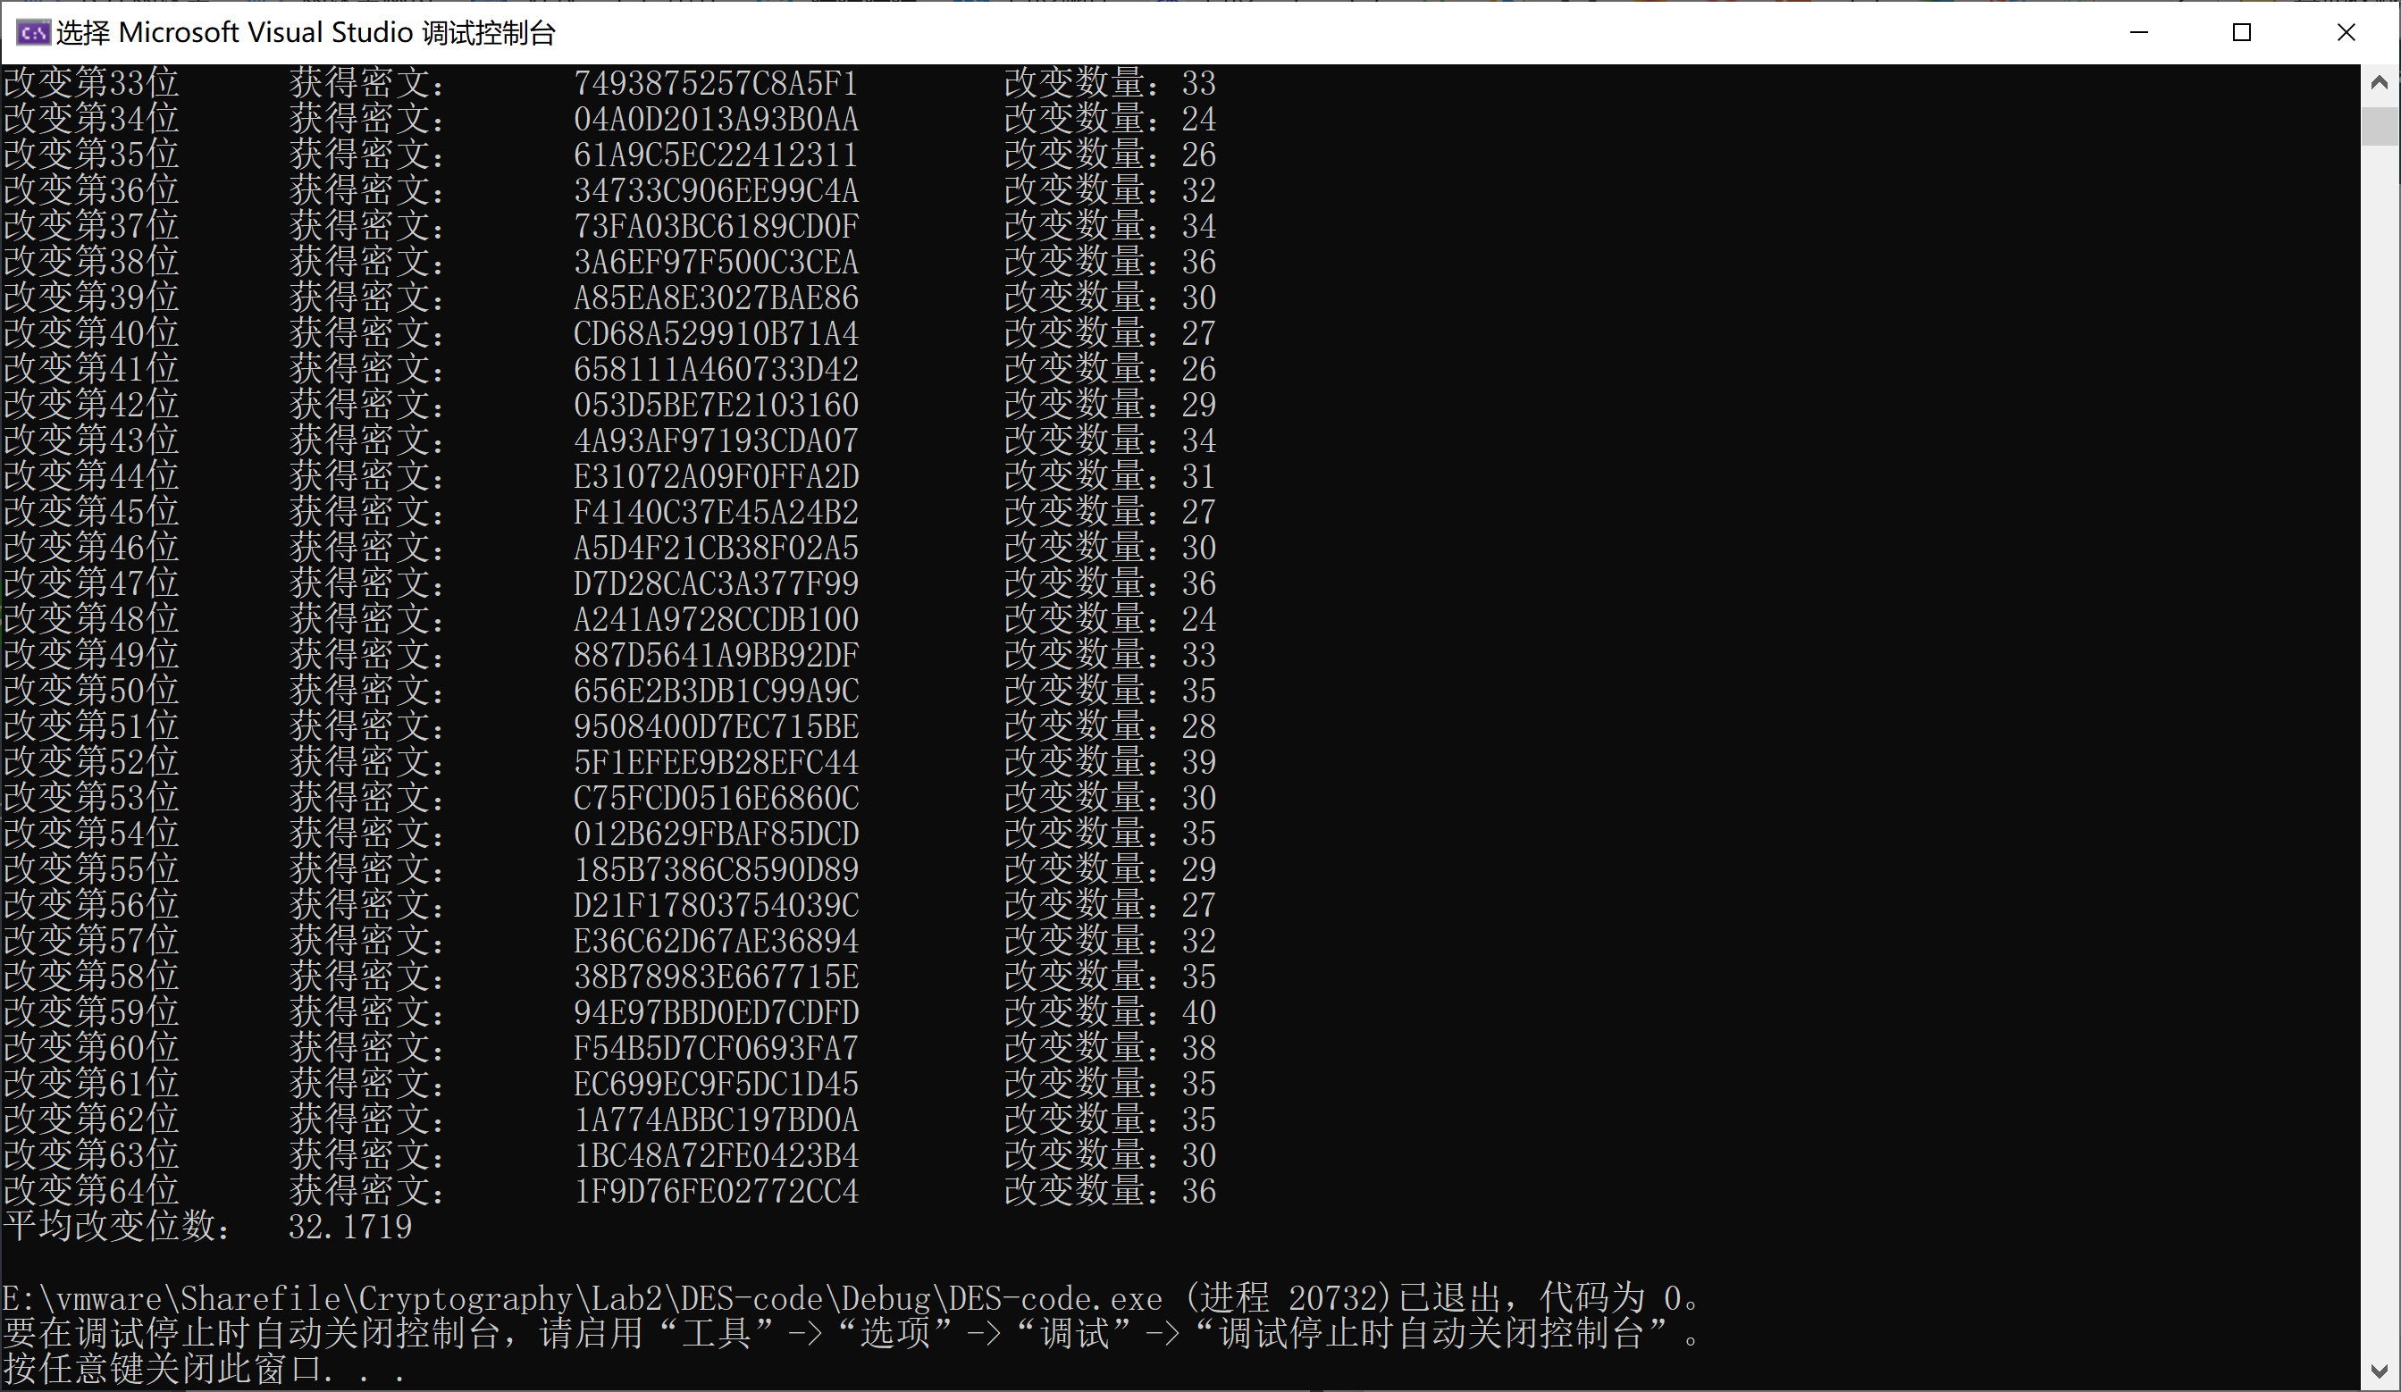2401x1392 pixels.
Task: Click ciphertext 1F9D76FE02772CC4
Action: (716, 1191)
